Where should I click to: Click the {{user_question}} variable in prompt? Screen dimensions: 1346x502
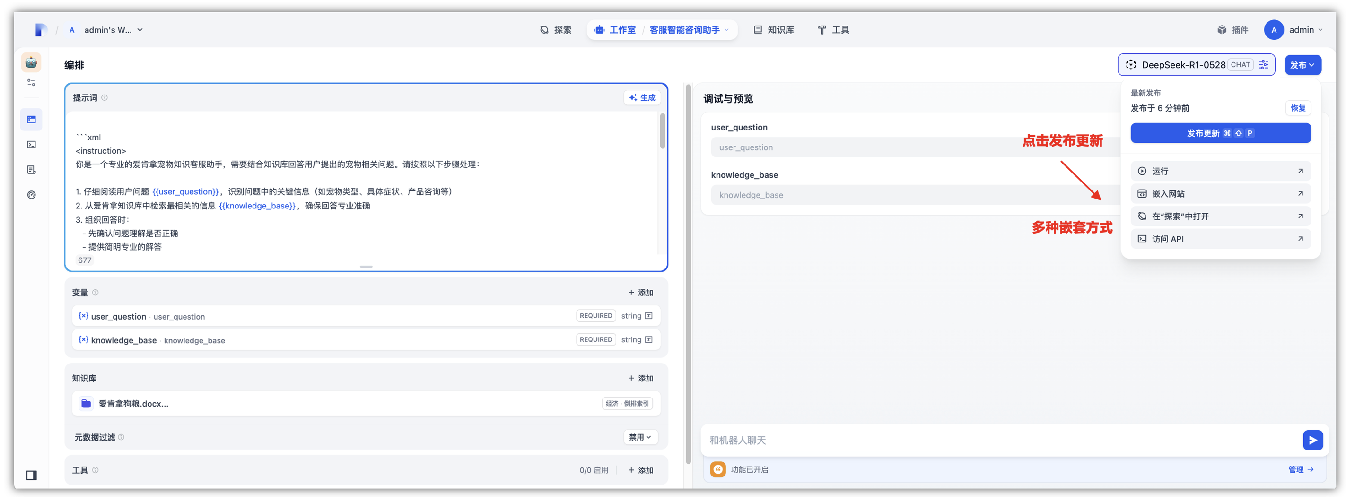(185, 192)
